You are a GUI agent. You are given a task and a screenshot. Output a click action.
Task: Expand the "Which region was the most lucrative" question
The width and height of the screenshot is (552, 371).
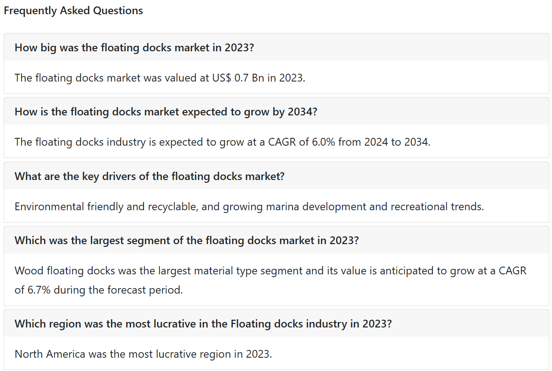[276, 323]
